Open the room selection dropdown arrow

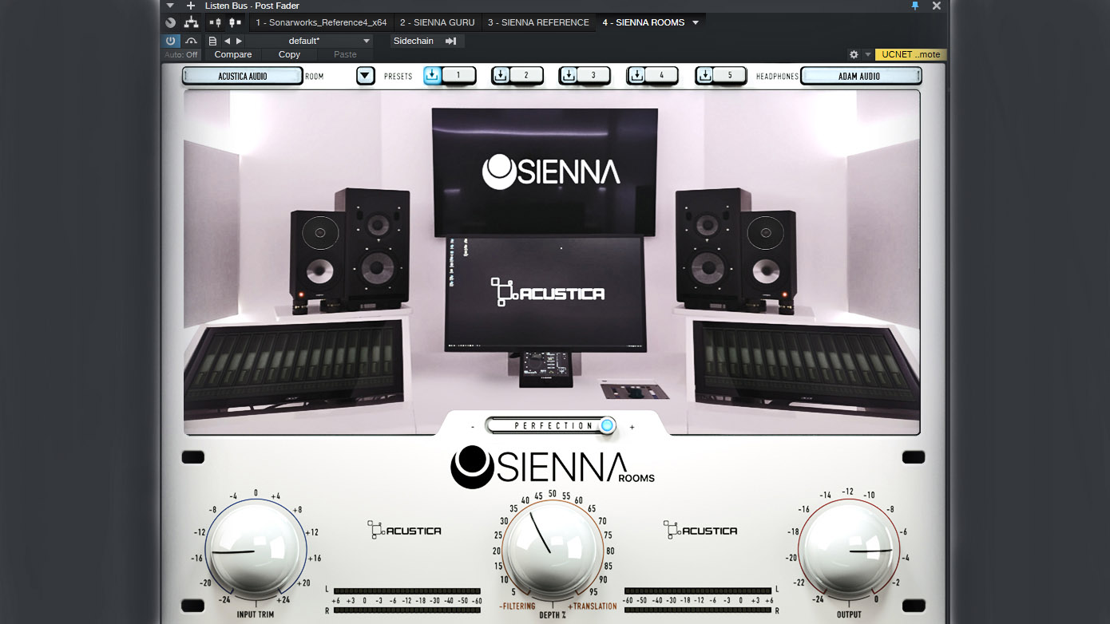[x=365, y=76]
